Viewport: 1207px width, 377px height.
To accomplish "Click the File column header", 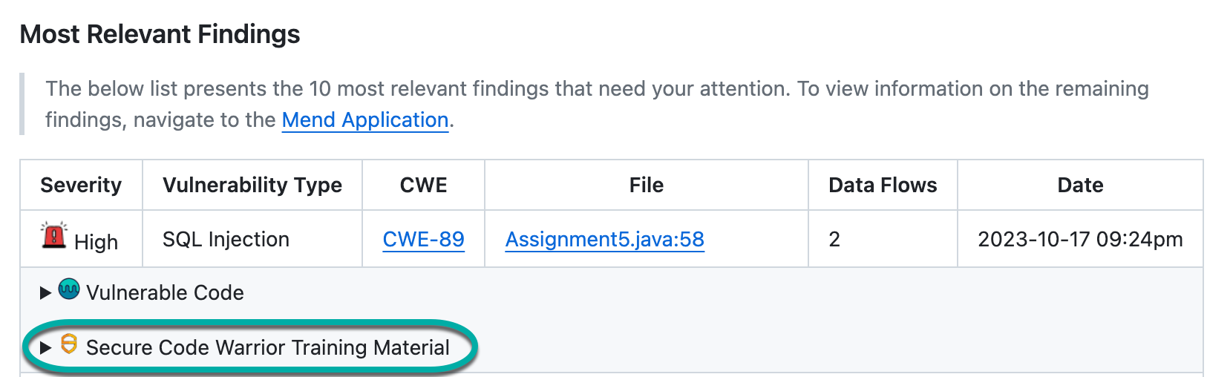I will 646,186.
